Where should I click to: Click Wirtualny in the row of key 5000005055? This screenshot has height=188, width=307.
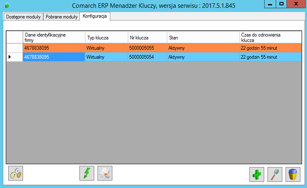coord(106,48)
